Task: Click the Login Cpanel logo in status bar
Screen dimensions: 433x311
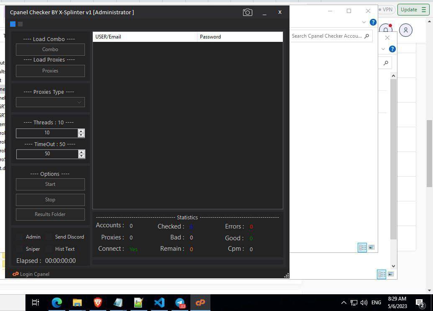Action: [x=15, y=274]
